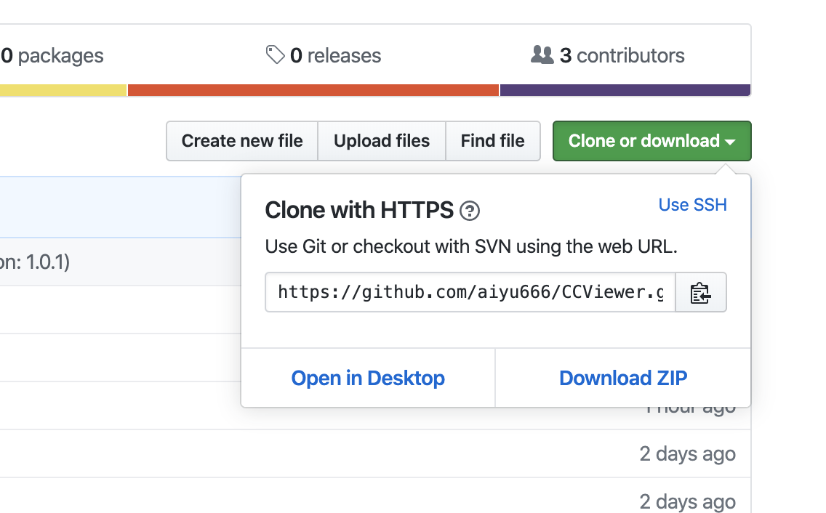The height and width of the screenshot is (513, 826).
Task: Click the releases tag icon
Action: point(275,55)
